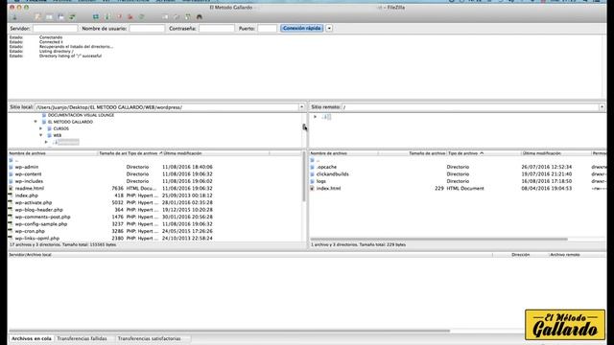
Task: Open the Site Manager toolbar icon
Action: click(x=15, y=17)
